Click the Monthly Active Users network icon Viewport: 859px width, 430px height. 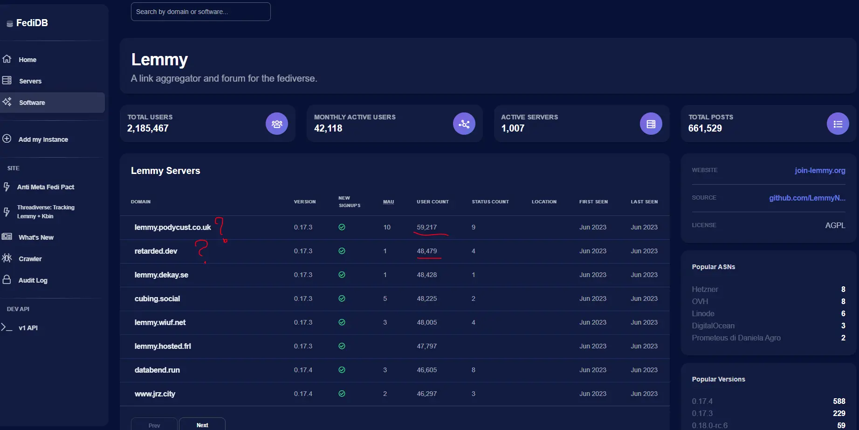click(x=464, y=124)
